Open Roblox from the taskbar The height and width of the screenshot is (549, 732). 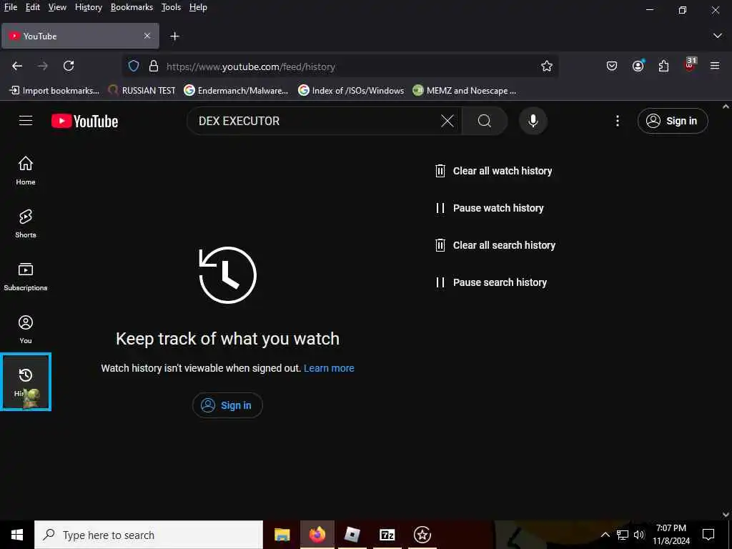(352, 535)
